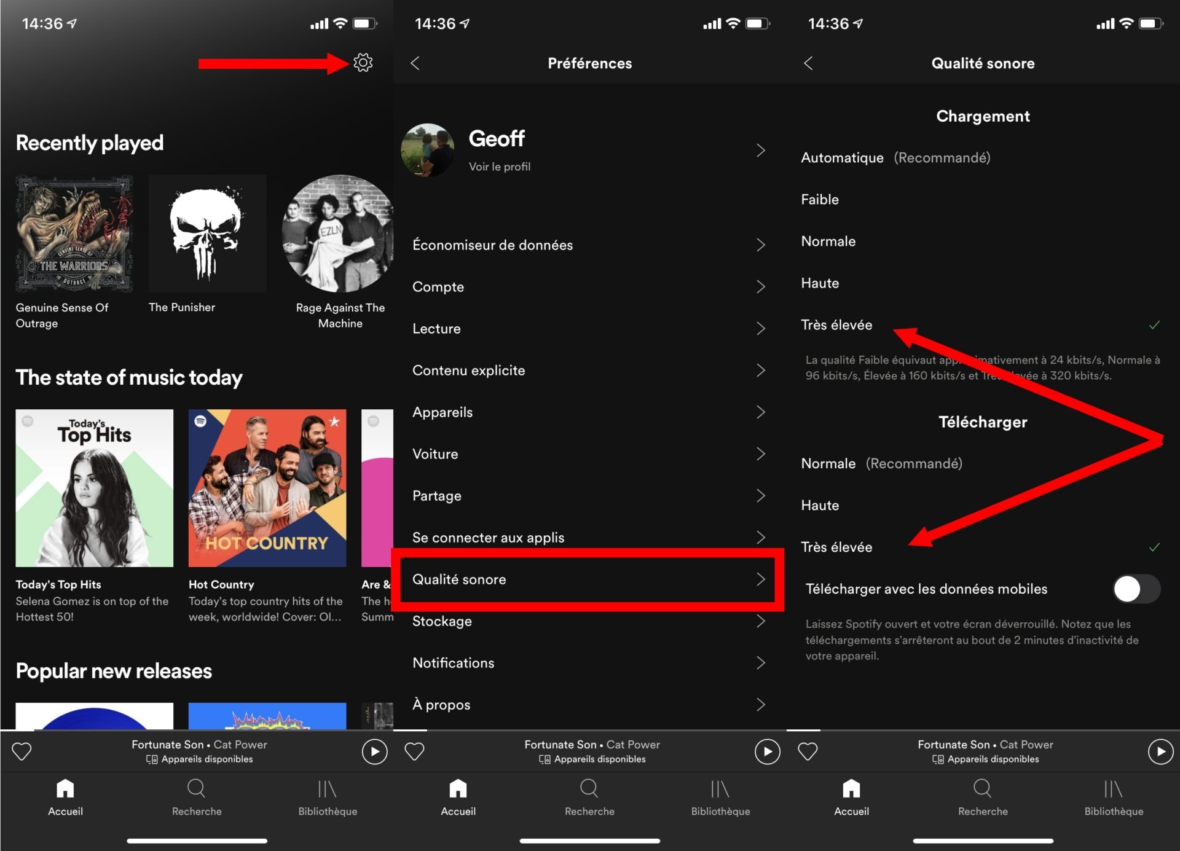Screen dimensions: 1180x851
Task: Select Haute under Télécharger
Action: click(983, 505)
